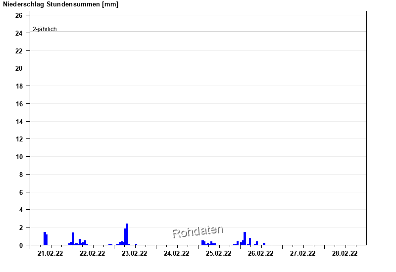
Task: Click the date label 22.02.22
Action: pyautogui.click(x=92, y=253)
